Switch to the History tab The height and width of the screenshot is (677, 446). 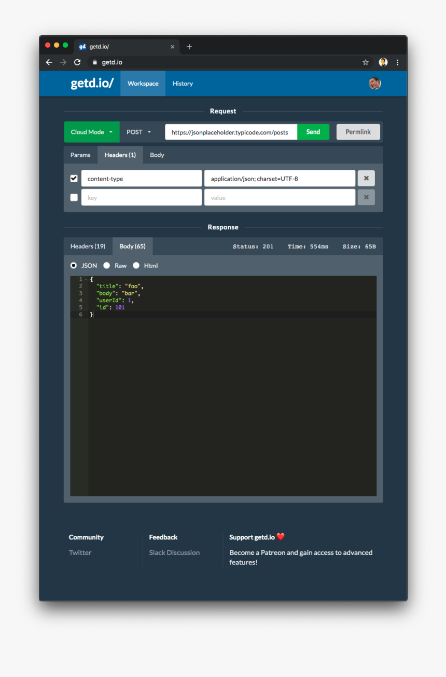(183, 84)
